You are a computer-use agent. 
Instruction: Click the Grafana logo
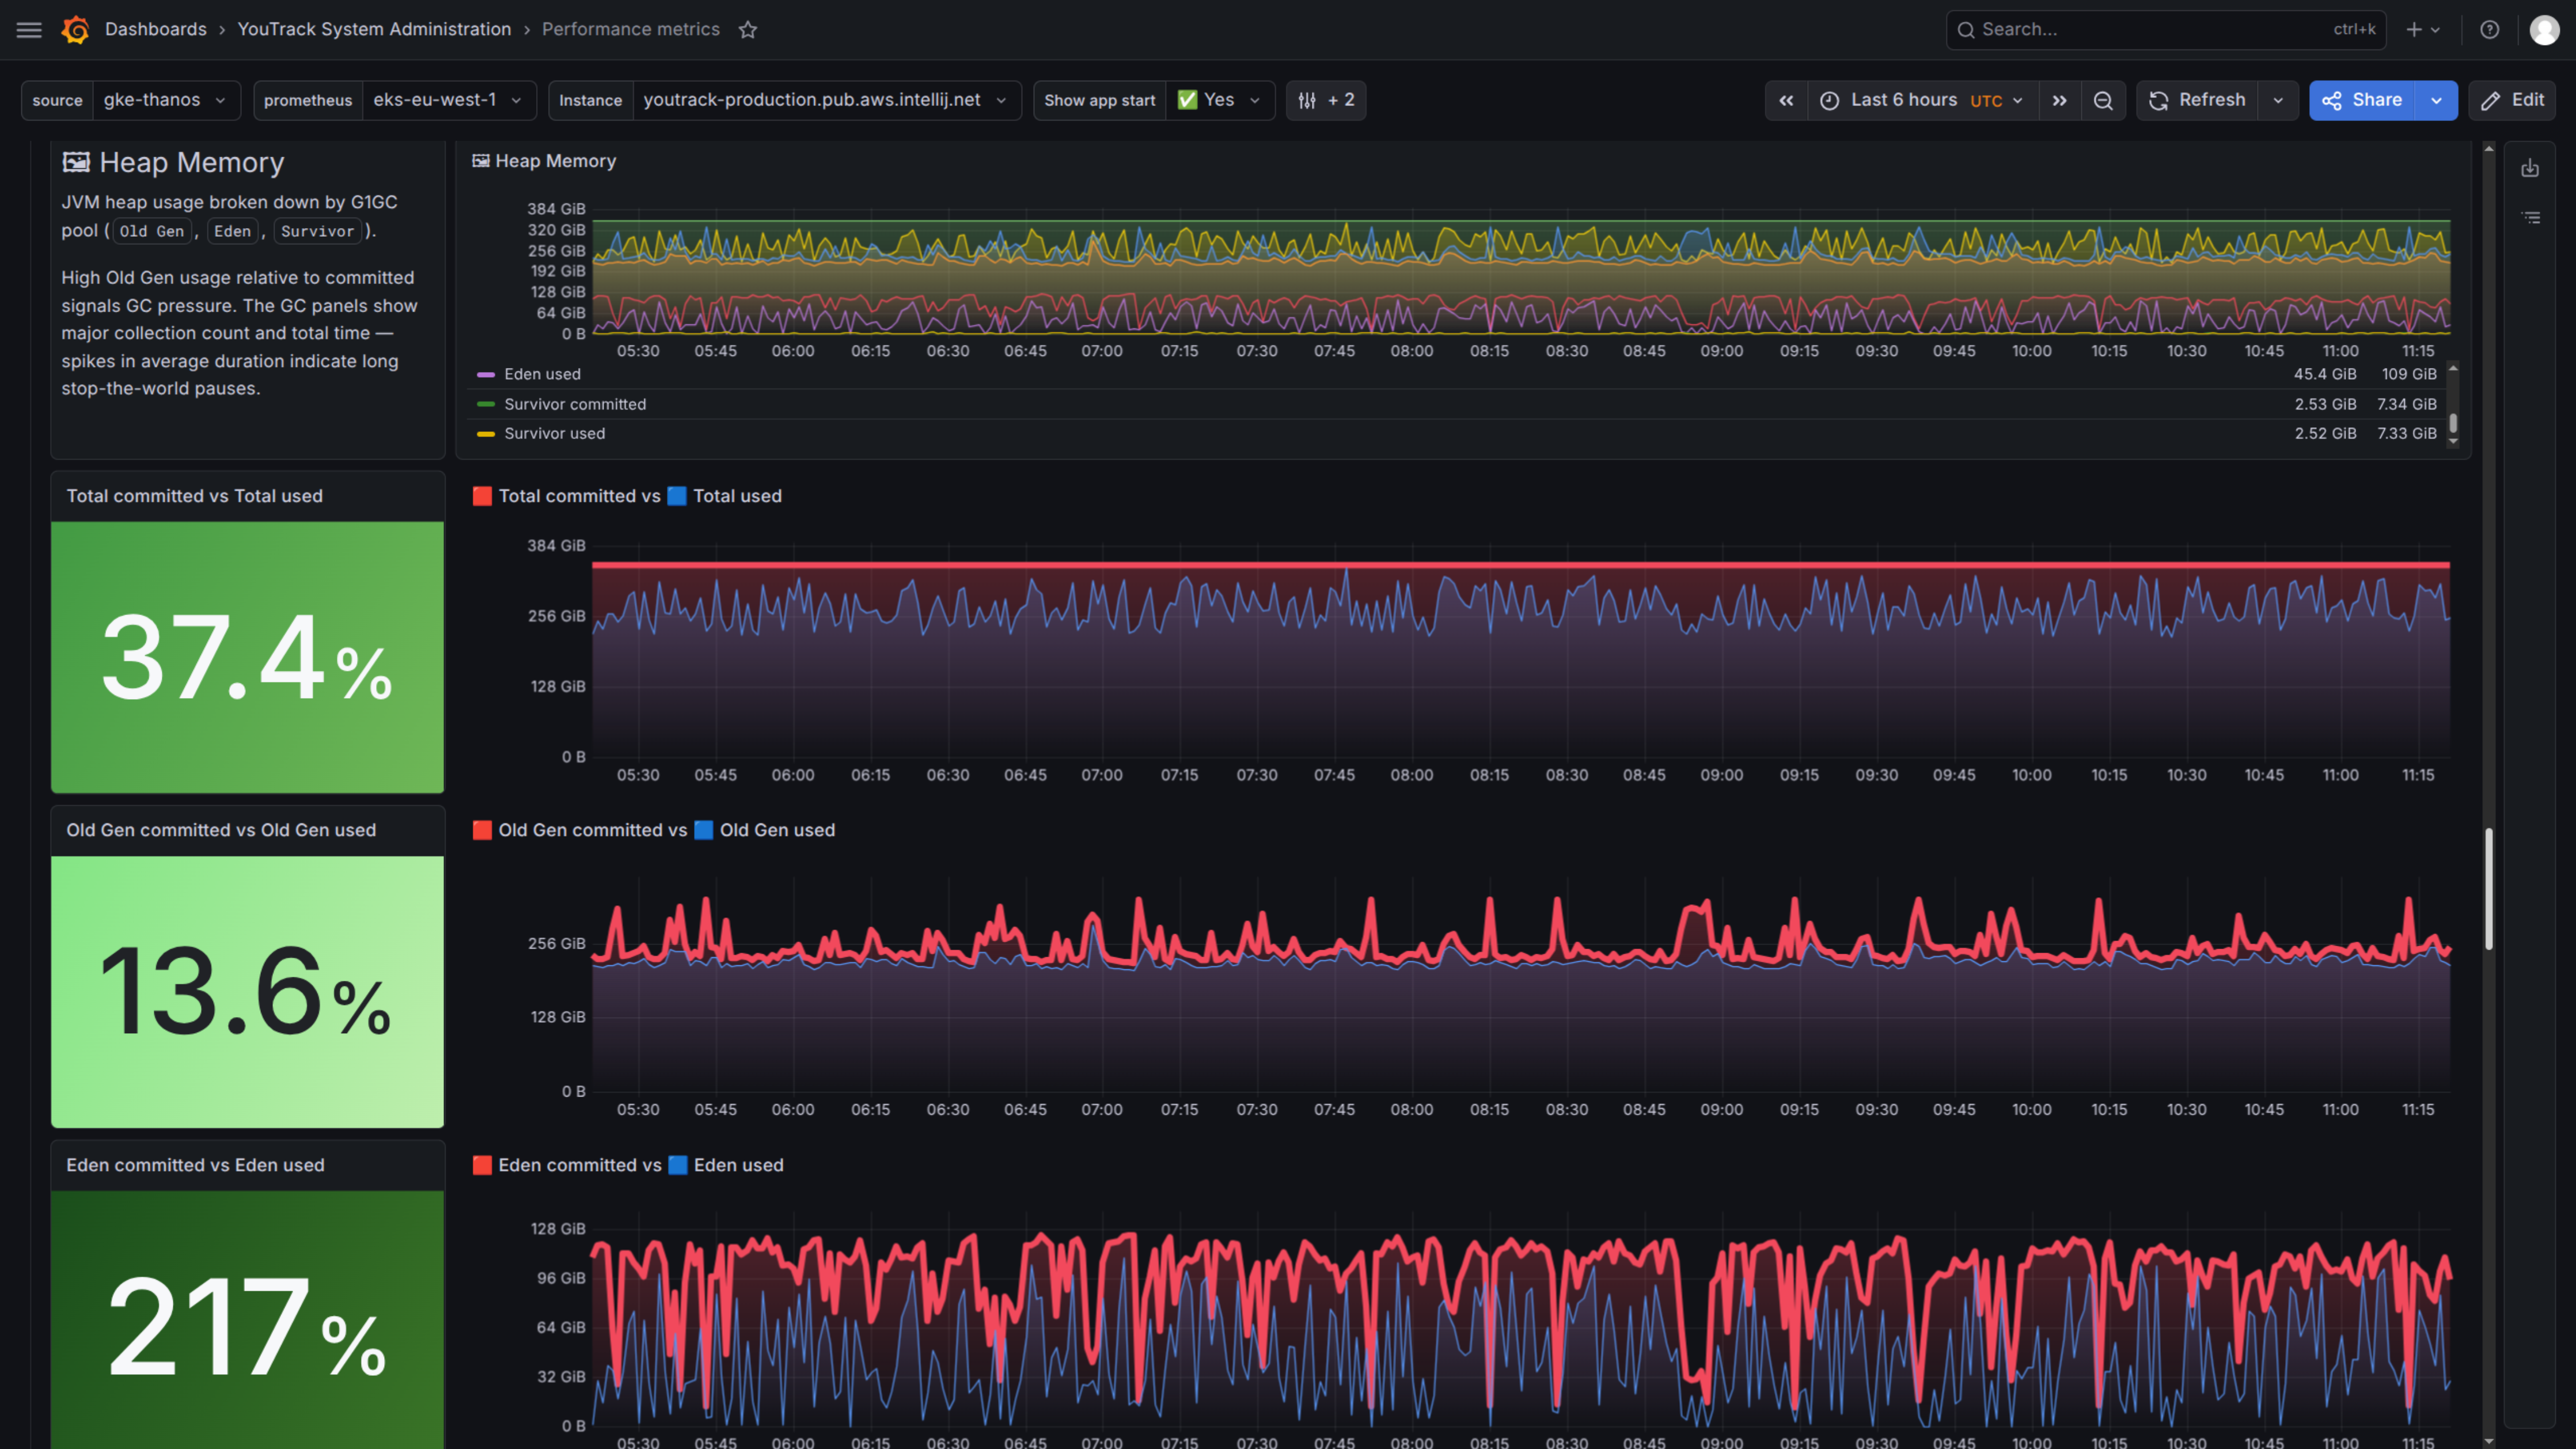75,30
